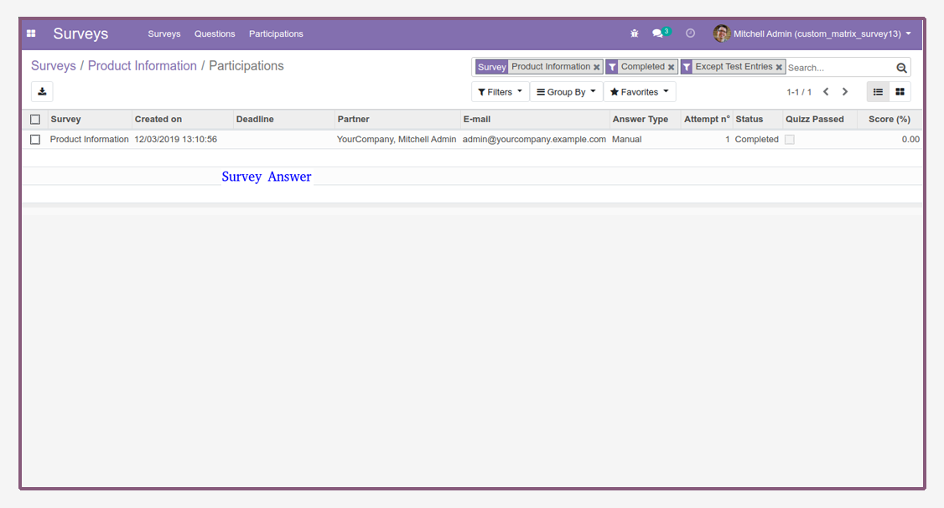Screen dimensions: 944x508
Task: Click the pager 1-1 / 1 counter
Action: 799,92
